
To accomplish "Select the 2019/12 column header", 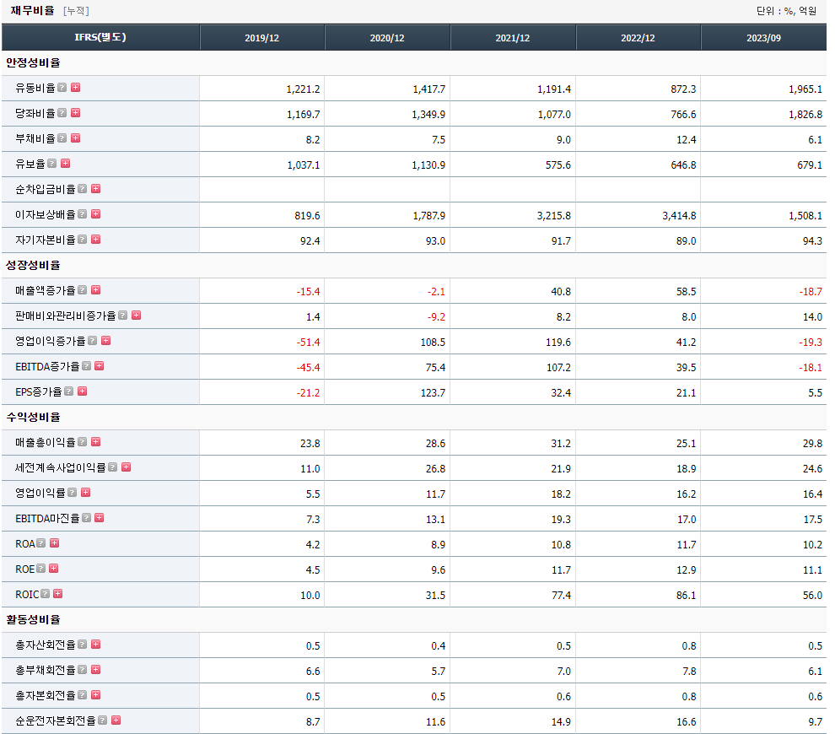I will pos(262,37).
